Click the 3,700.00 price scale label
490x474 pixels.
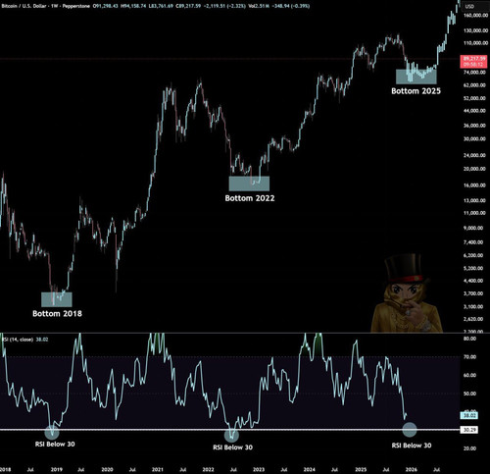474,293
